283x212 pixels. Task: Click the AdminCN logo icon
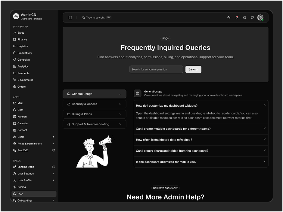pos(16,16)
